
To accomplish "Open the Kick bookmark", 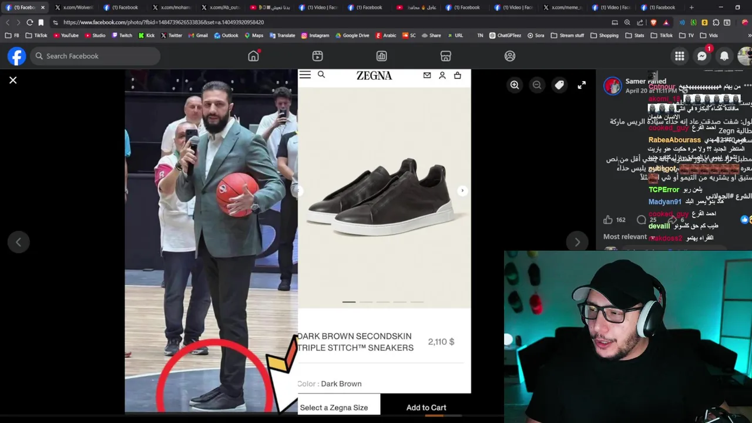I will coord(147,35).
